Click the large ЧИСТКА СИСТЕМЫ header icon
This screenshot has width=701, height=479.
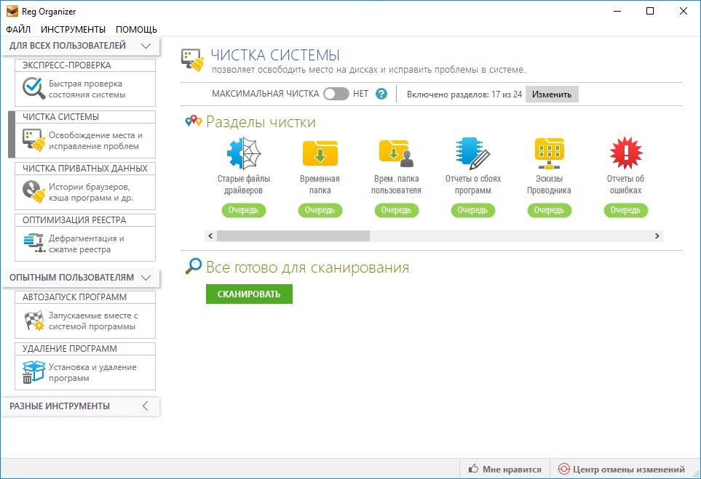tap(193, 60)
